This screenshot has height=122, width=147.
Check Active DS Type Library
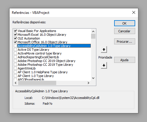15,50
